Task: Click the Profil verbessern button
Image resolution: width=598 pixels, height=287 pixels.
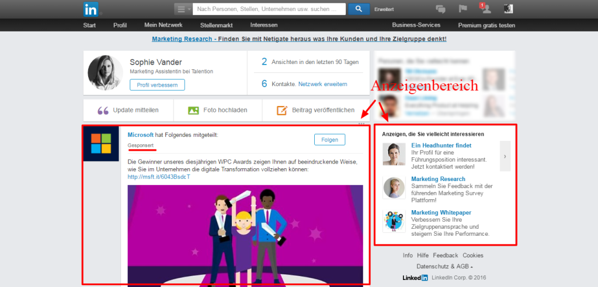Action: 157,85
